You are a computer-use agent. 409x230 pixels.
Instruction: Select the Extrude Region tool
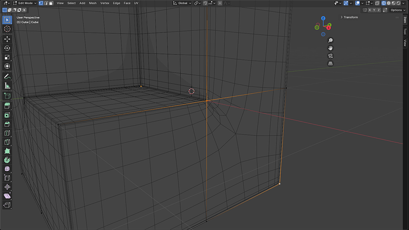[7, 106]
